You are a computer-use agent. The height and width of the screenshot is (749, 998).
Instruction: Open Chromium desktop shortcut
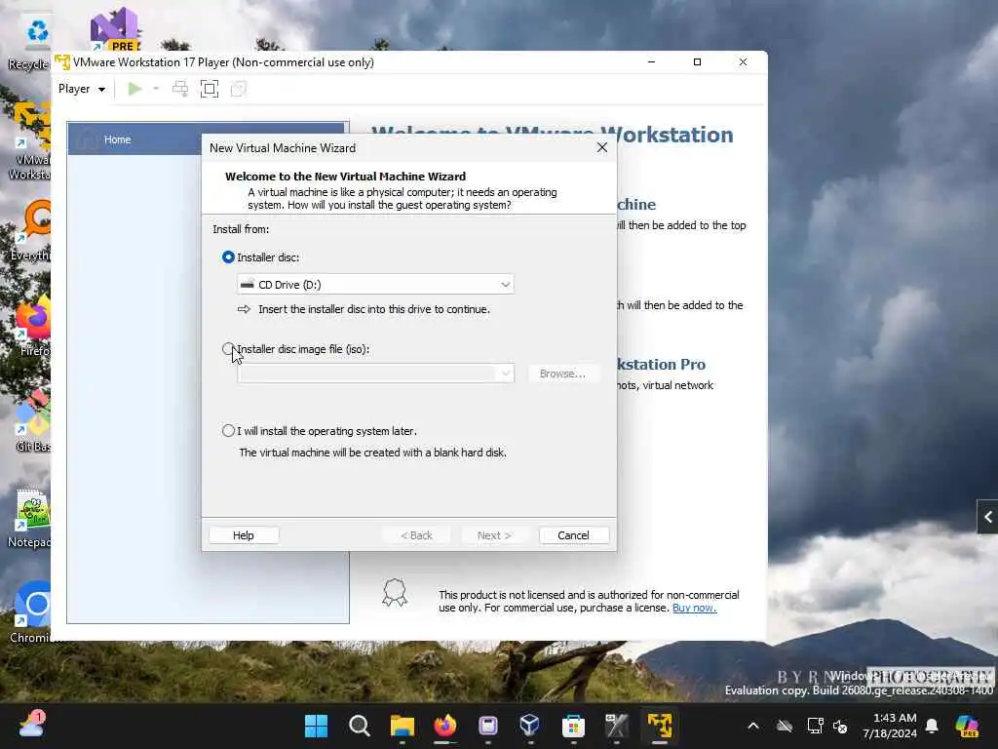(30, 612)
